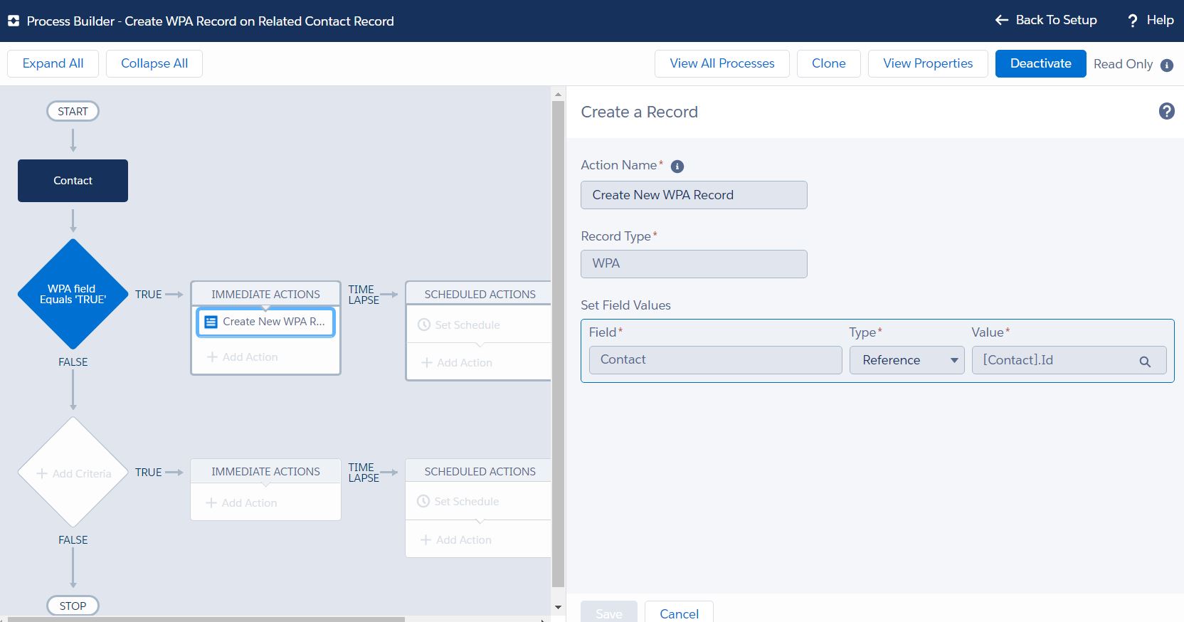The width and height of the screenshot is (1184, 622).
Task: Open the Create a Record help icon
Action: coord(1167,111)
